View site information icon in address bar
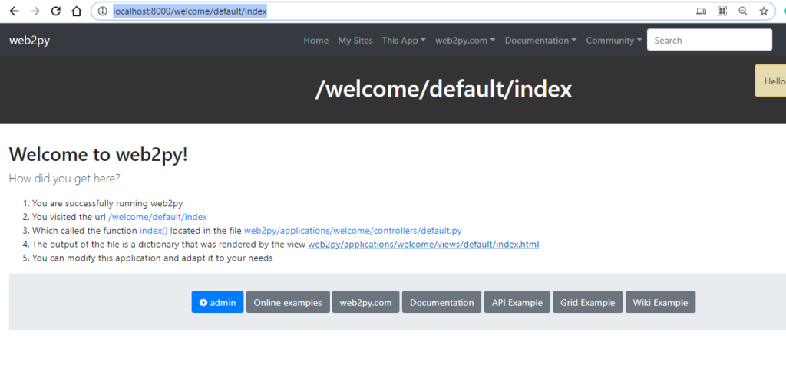 click(x=102, y=11)
